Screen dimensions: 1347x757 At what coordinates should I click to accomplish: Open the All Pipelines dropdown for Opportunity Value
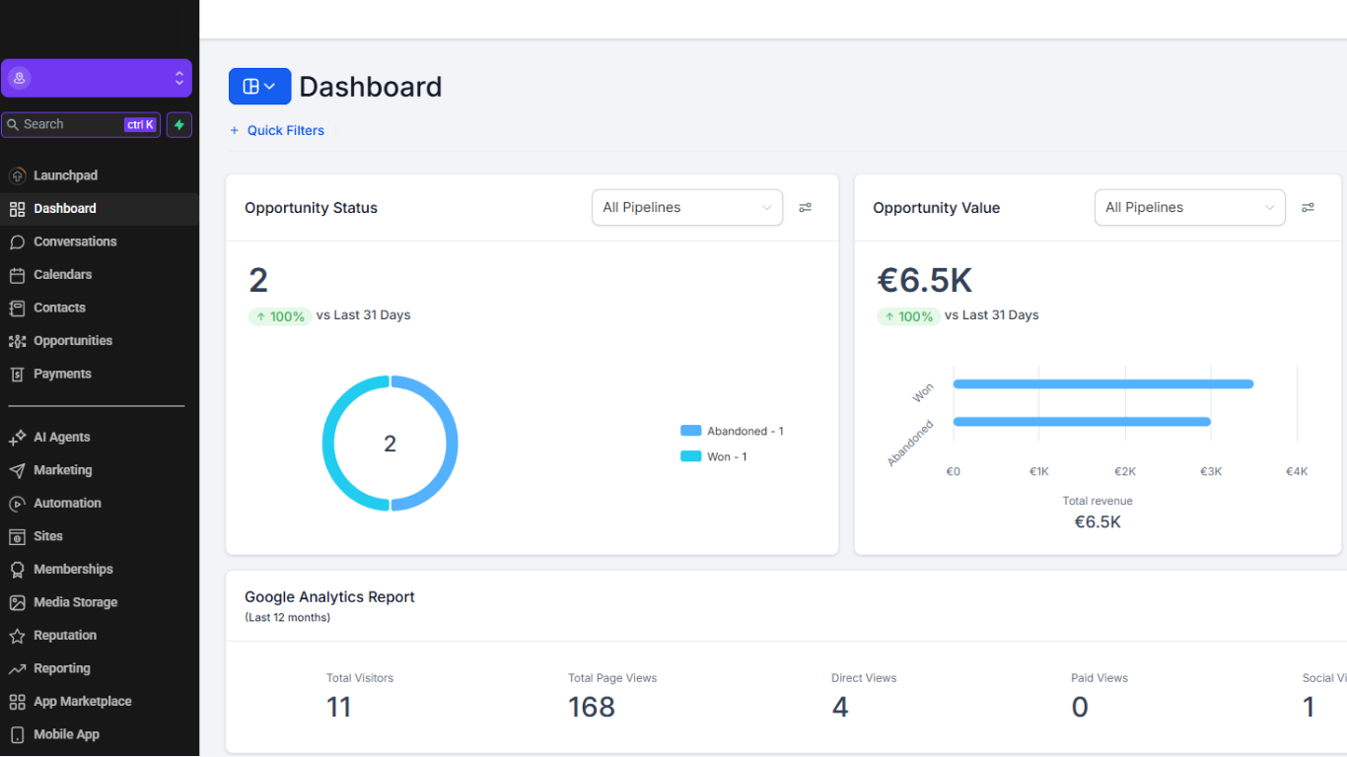coord(1189,207)
